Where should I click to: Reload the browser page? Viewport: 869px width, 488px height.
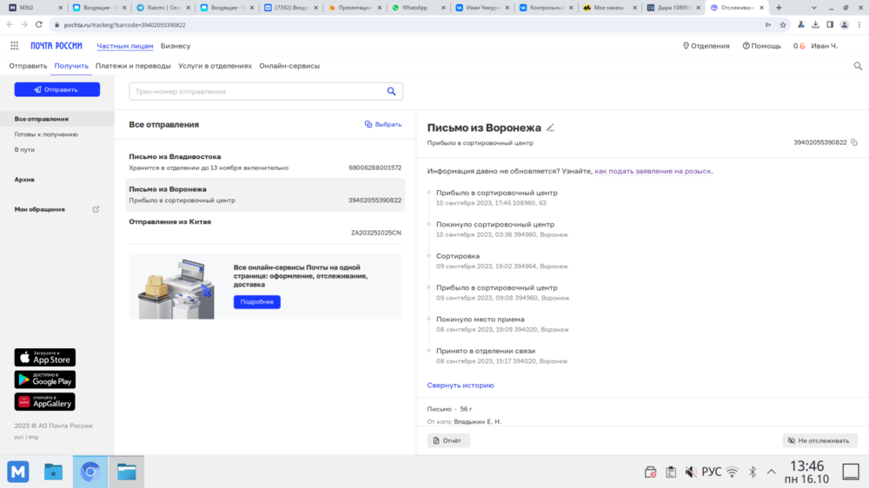[x=39, y=25]
